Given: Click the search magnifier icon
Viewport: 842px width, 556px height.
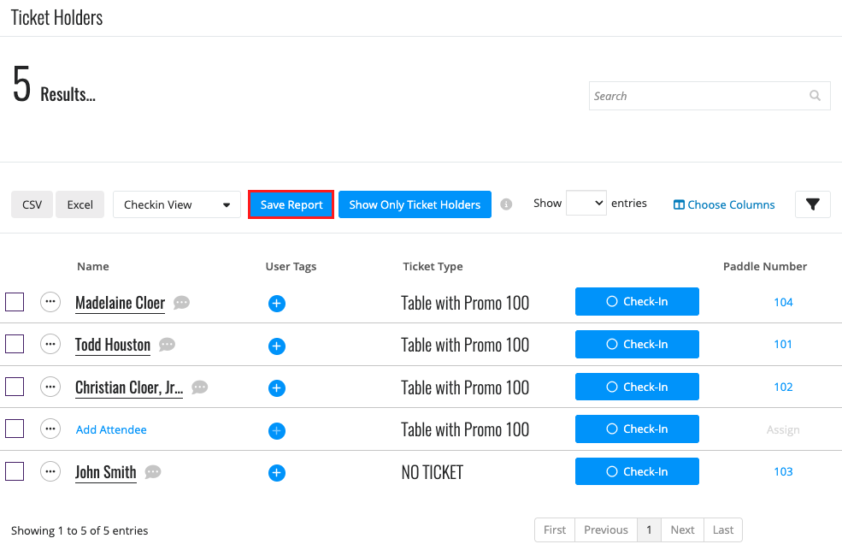Looking at the screenshot, I should click(815, 96).
